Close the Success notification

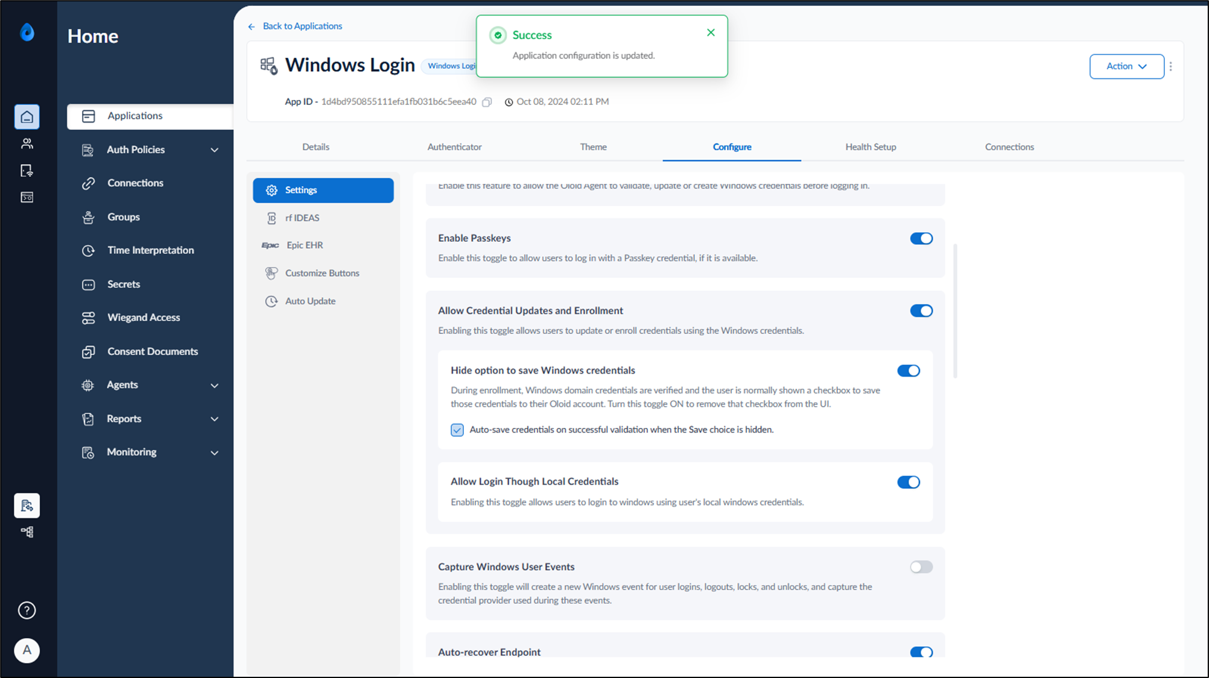tap(711, 33)
